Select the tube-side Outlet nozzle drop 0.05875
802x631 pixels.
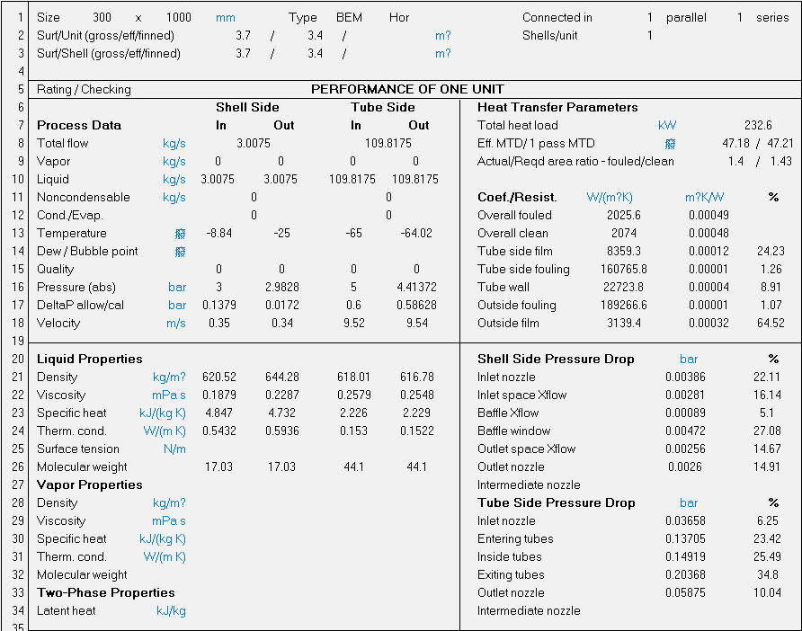[685, 592]
